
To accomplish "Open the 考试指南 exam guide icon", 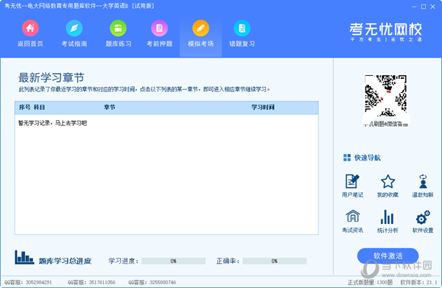I will tap(74, 28).
